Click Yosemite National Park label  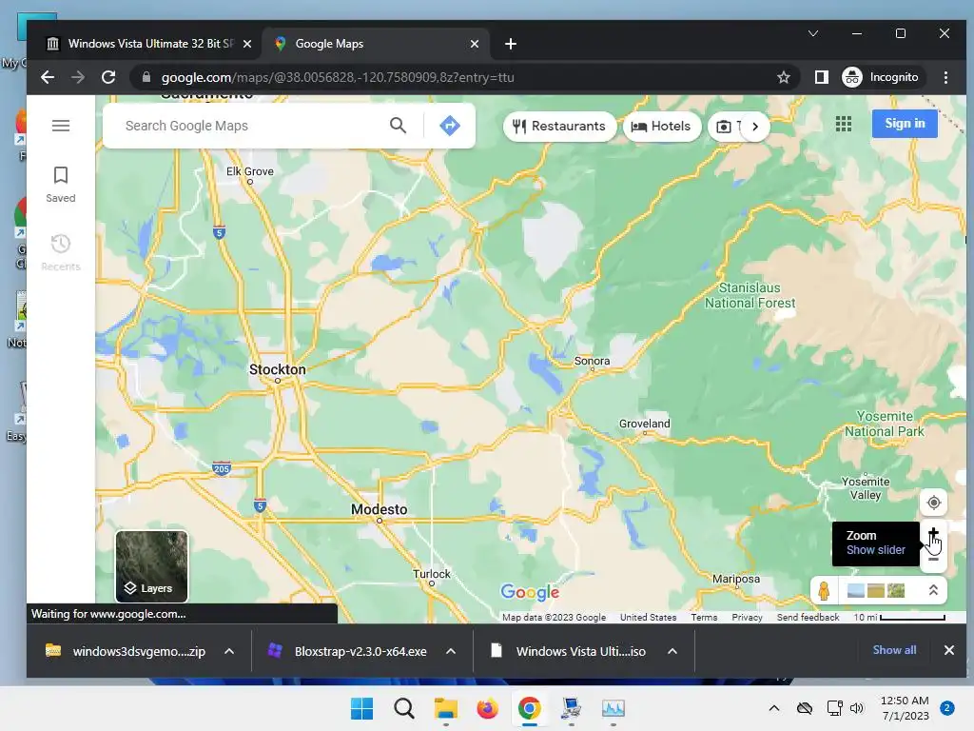point(884,424)
